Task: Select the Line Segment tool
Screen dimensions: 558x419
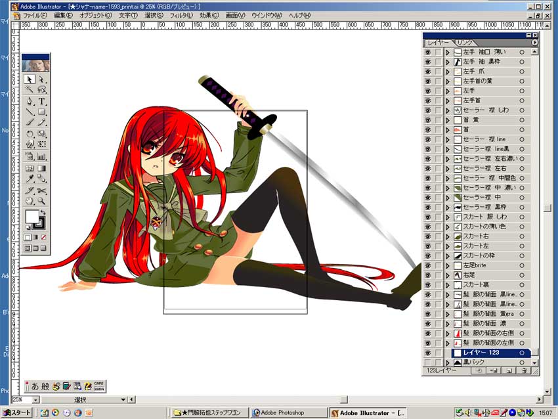Action: [x=30, y=112]
